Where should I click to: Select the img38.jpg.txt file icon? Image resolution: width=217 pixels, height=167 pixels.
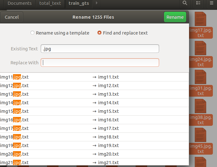click(200, 106)
